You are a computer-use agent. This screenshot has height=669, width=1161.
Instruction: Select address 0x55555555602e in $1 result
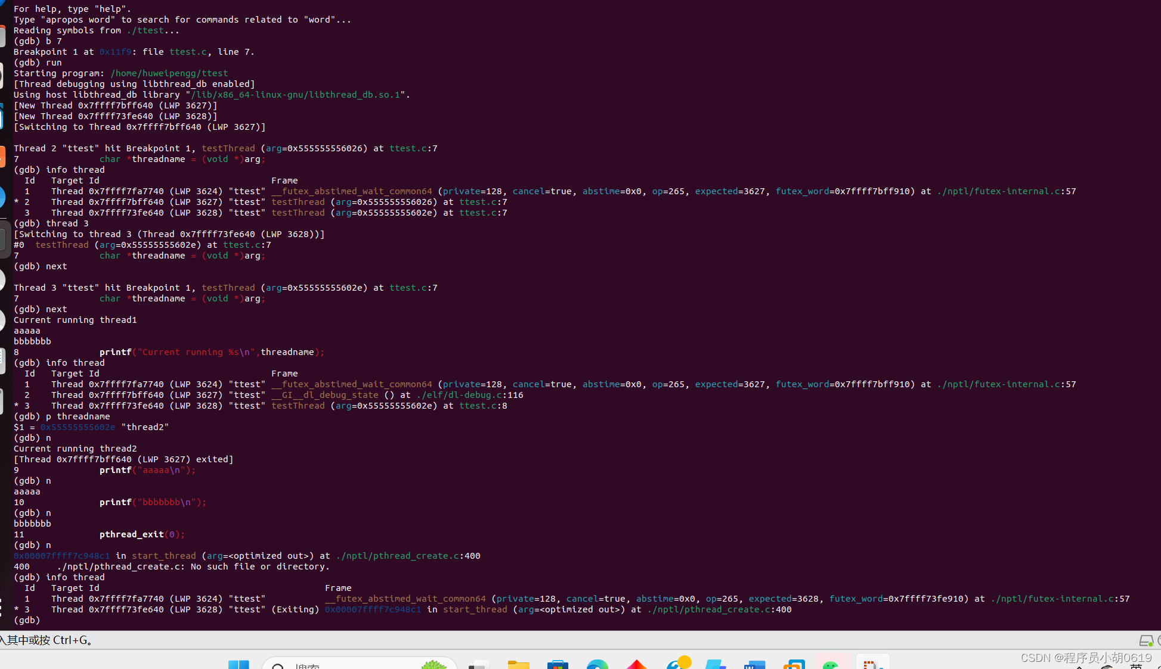point(78,427)
